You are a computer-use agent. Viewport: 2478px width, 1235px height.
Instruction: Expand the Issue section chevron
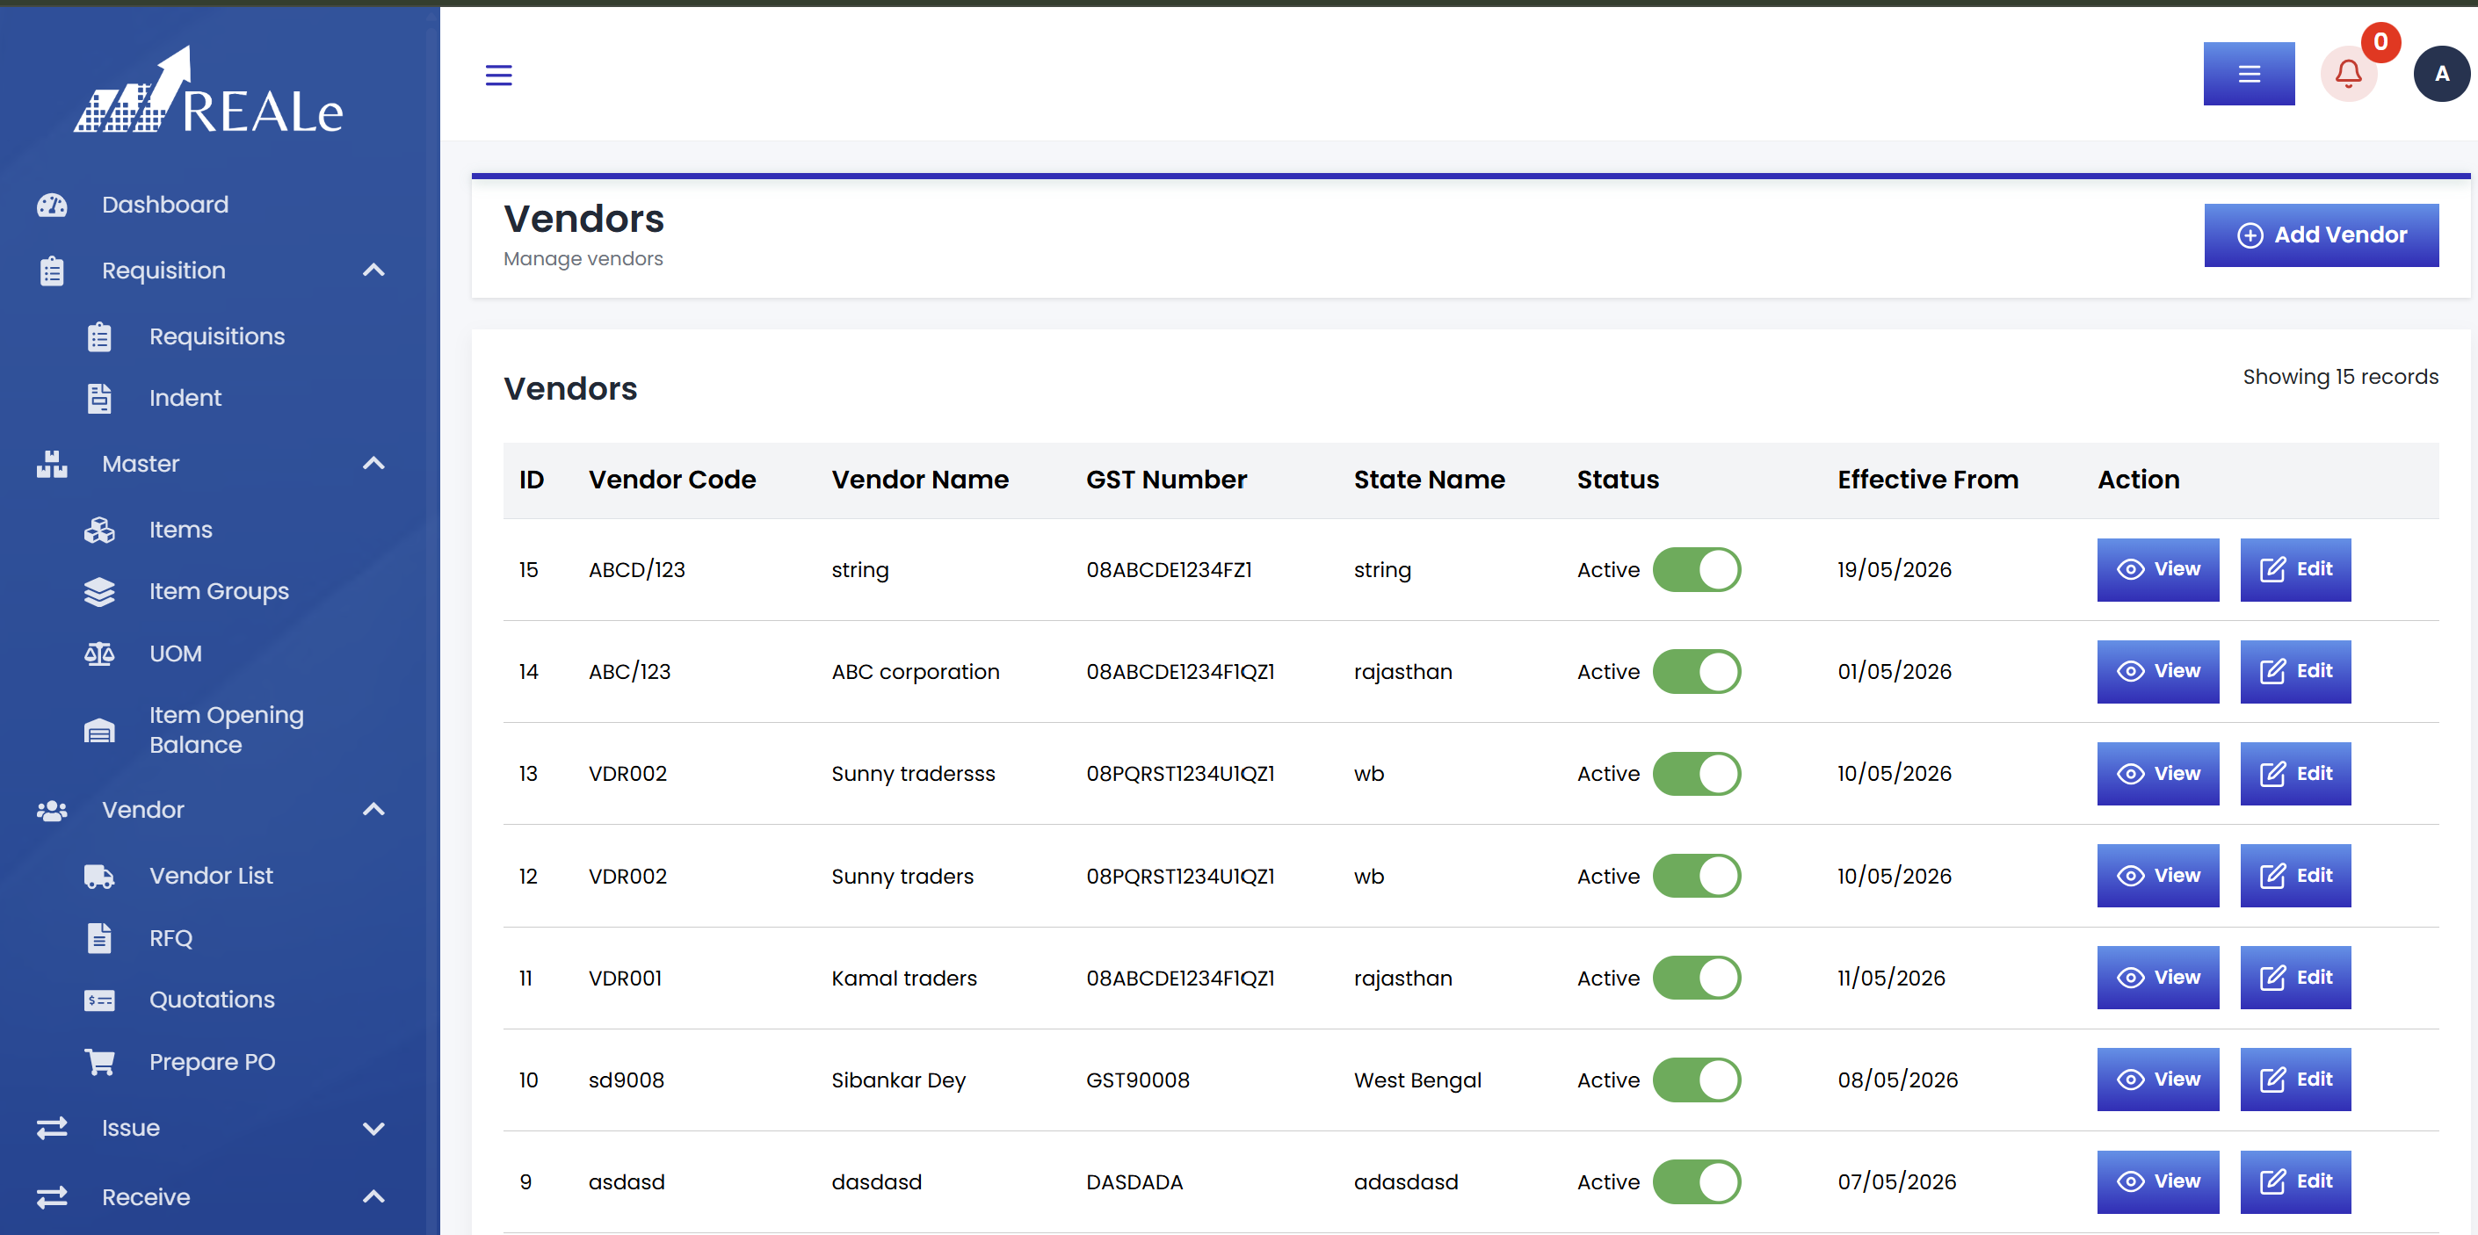coord(373,1130)
